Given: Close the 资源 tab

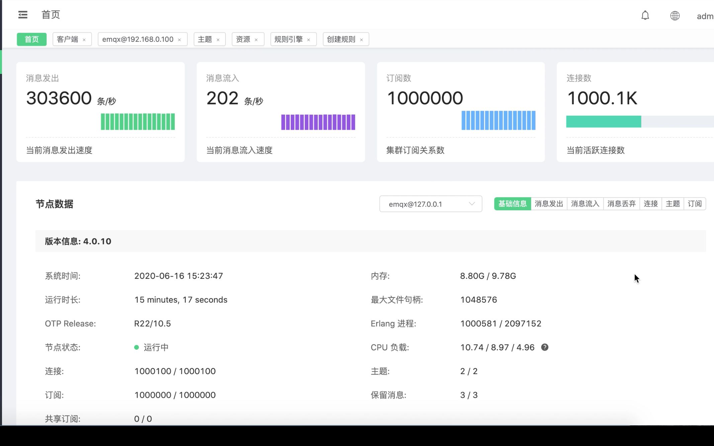Looking at the screenshot, I should (256, 40).
